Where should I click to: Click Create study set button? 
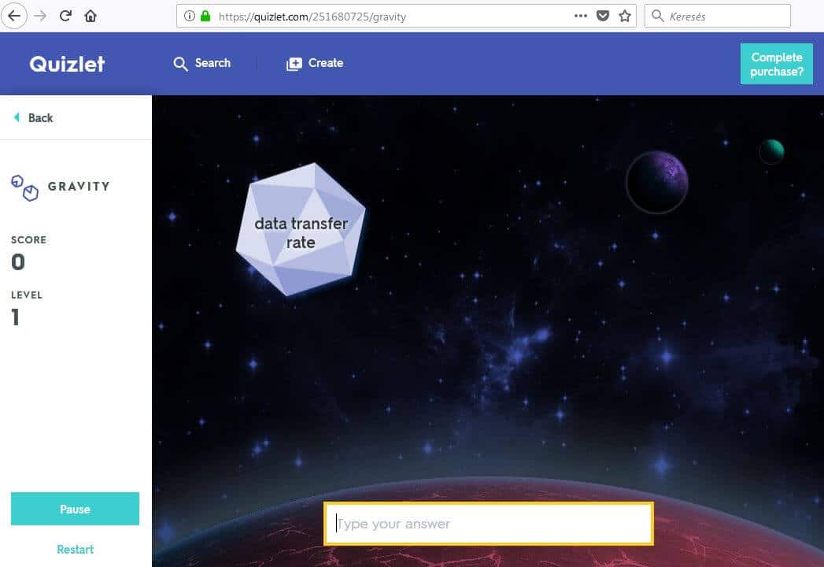tap(315, 63)
